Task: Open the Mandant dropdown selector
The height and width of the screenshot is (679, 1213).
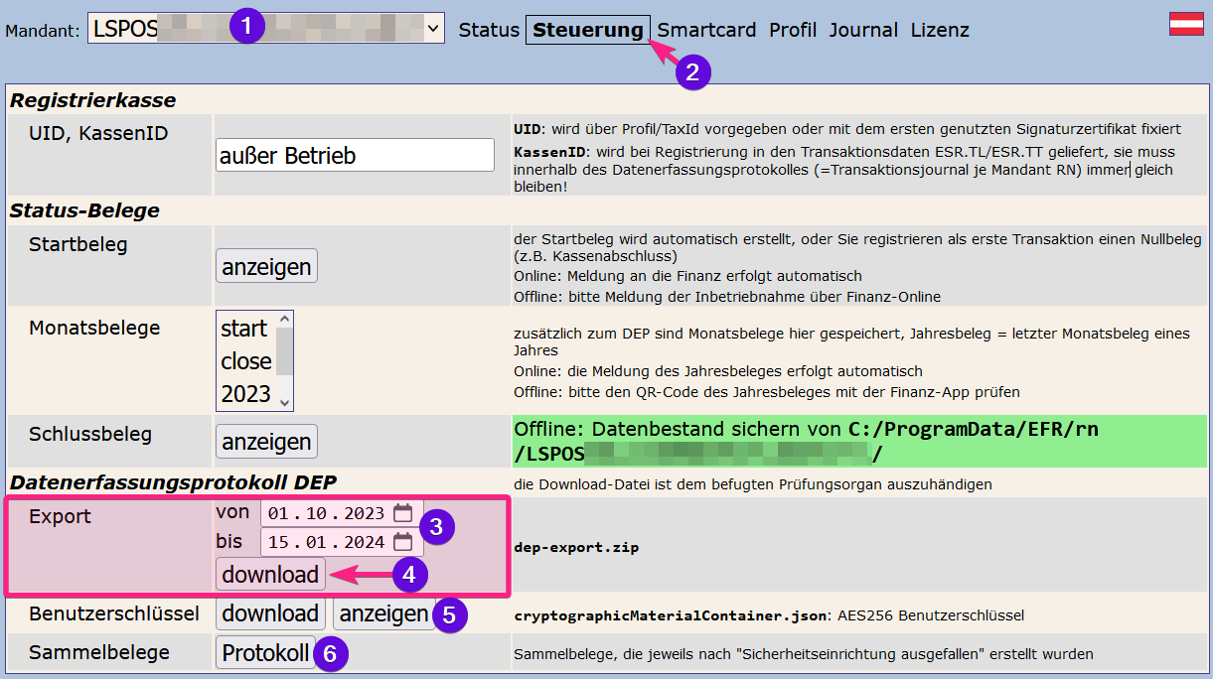Action: pos(266,29)
